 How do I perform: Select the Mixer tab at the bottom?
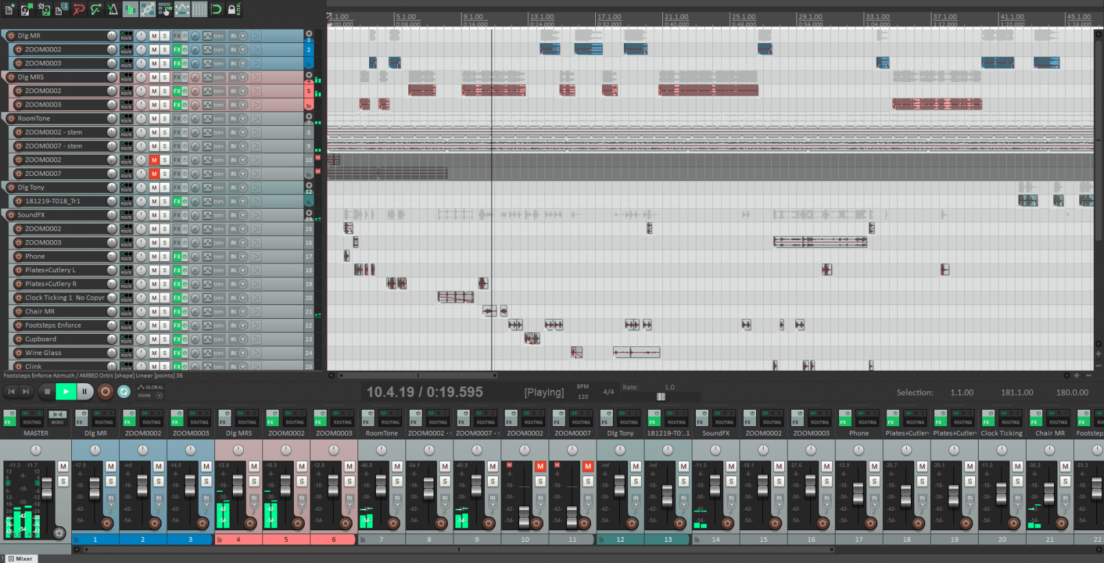(x=21, y=558)
